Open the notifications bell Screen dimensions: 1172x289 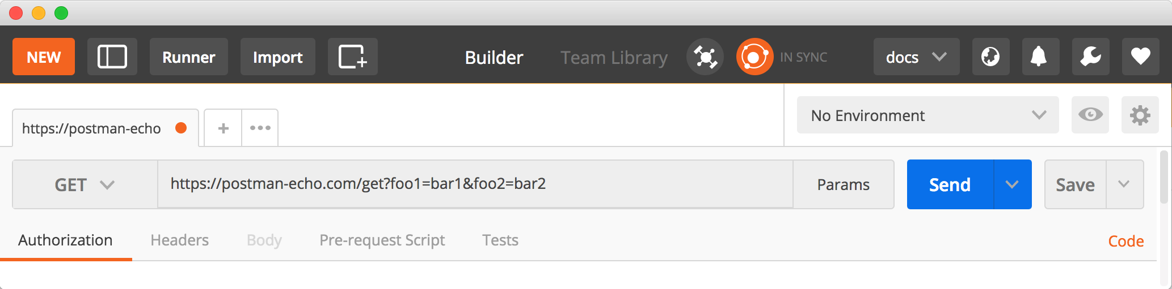pyautogui.click(x=1040, y=57)
